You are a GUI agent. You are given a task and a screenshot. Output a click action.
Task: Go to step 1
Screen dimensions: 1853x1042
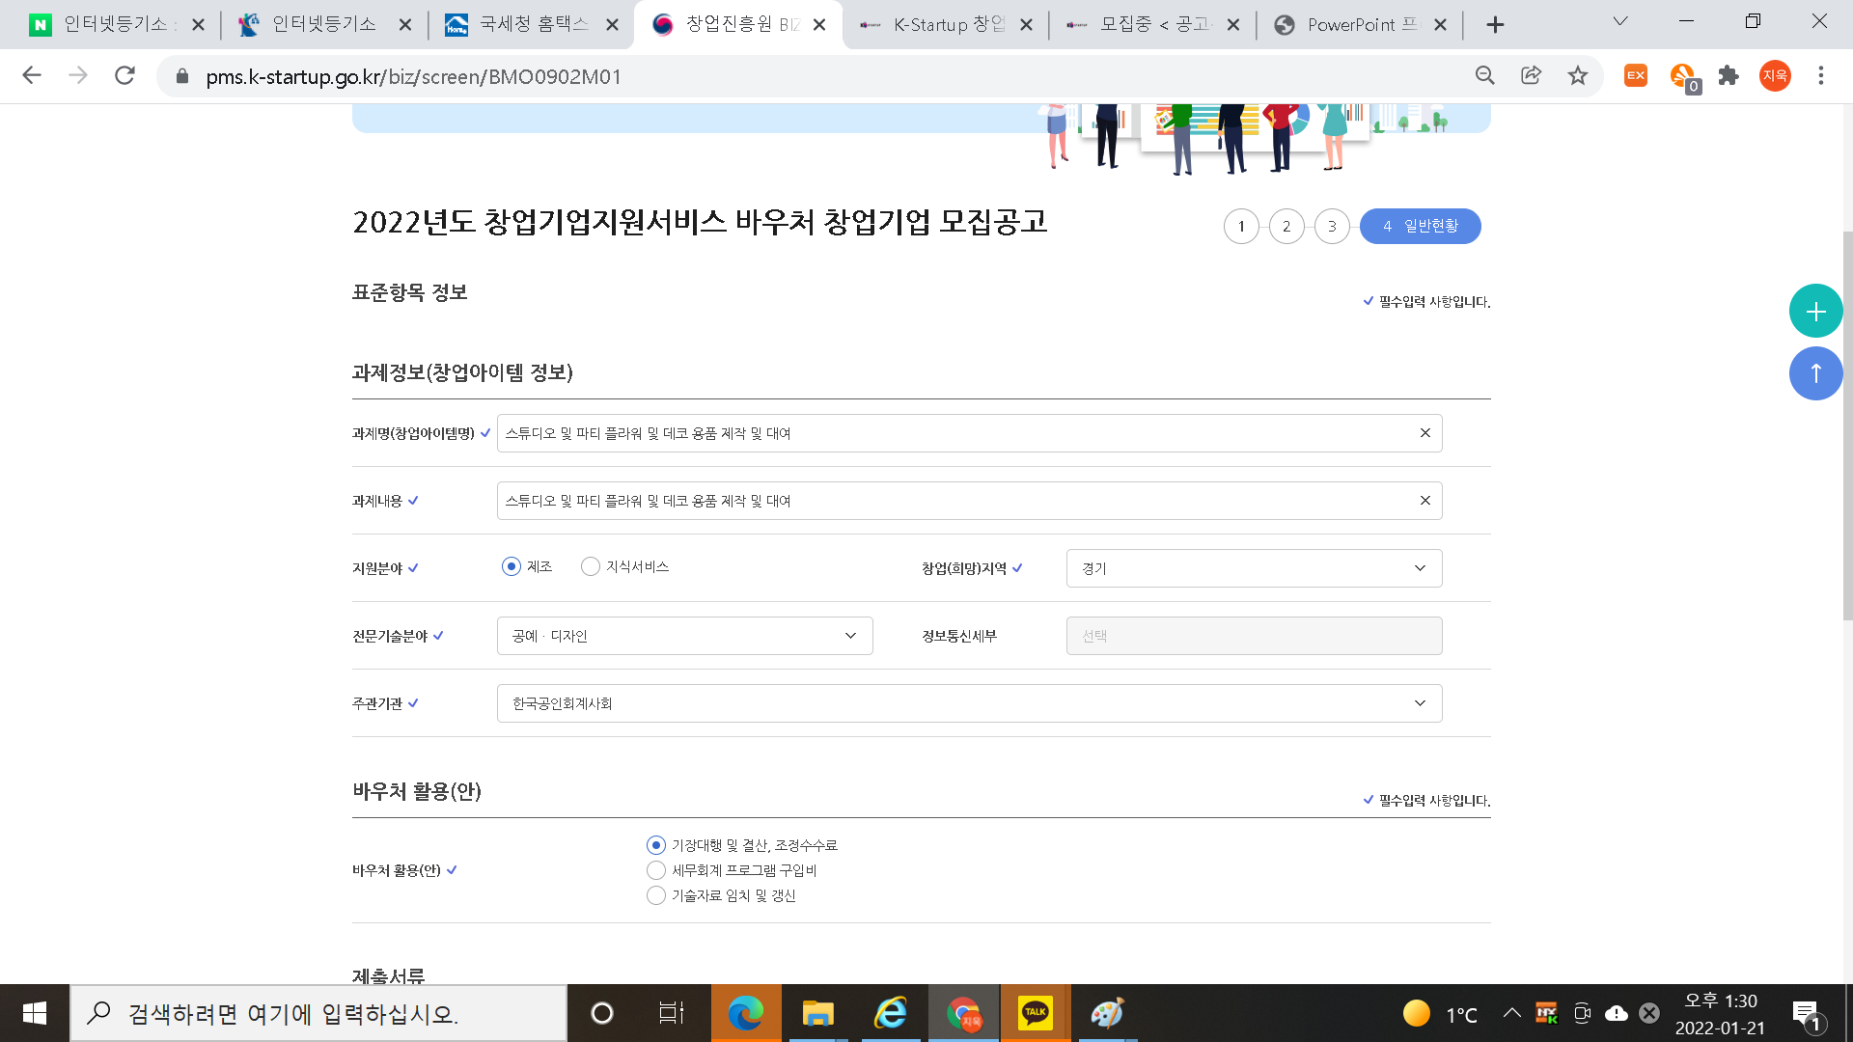pos(1241,227)
